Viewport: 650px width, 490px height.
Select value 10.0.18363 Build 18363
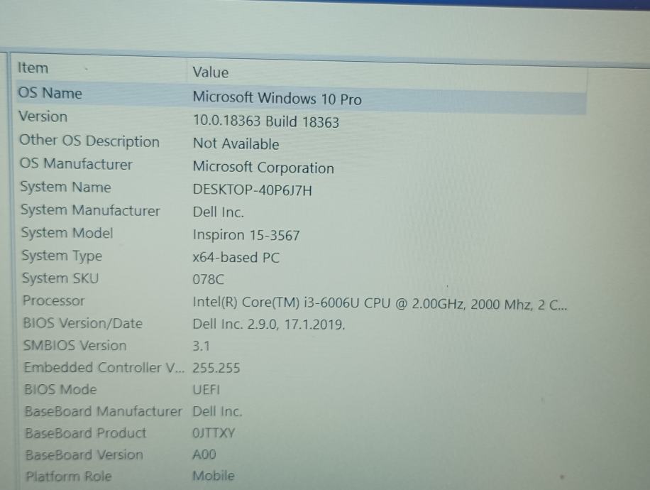[266, 121]
